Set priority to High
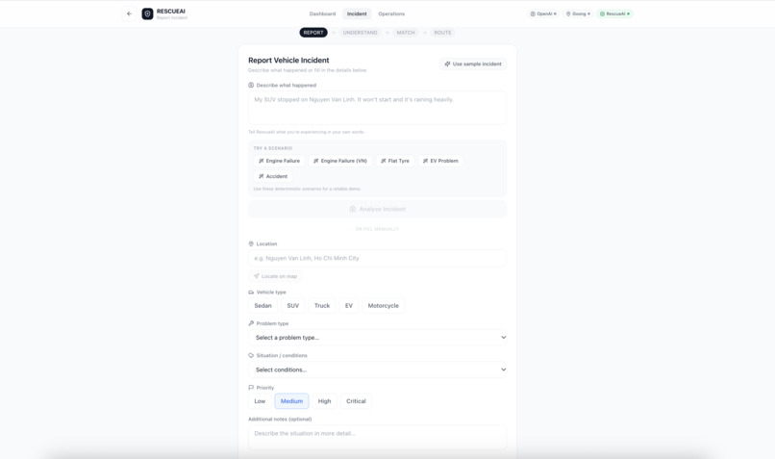The image size is (775, 459). (x=324, y=401)
